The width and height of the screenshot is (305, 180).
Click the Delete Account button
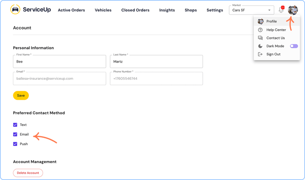click(28, 173)
